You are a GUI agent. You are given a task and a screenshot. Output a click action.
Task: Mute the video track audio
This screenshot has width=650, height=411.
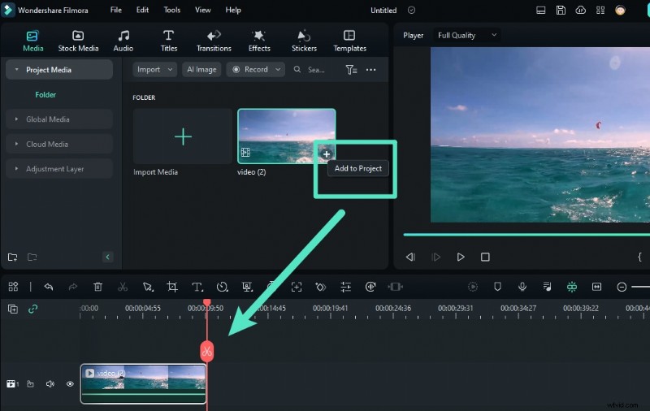coord(50,383)
